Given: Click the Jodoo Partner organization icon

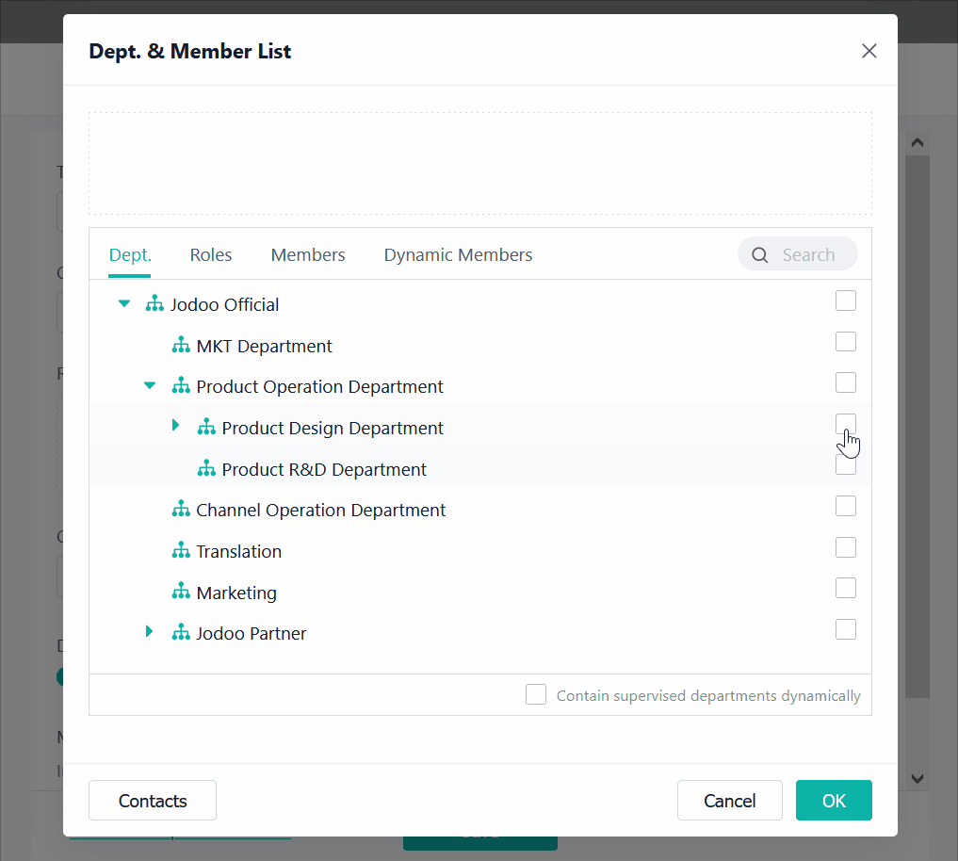Looking at the screenshot, I should (181, 633).
